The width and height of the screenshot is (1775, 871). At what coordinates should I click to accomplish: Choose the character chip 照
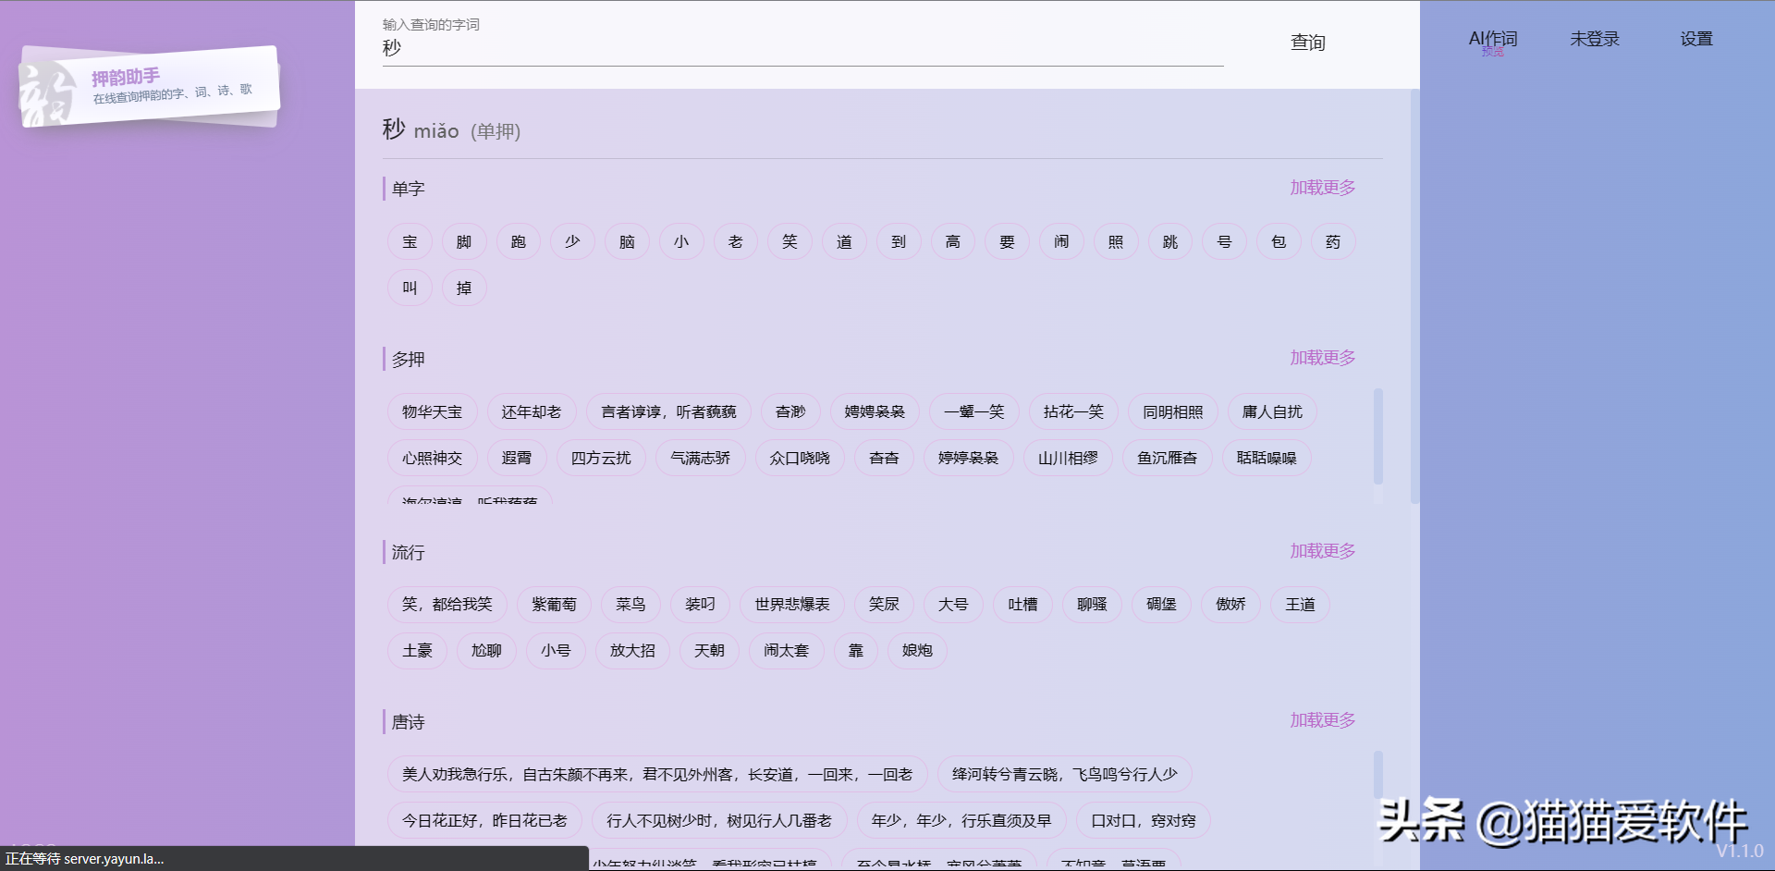tap(1116, 242)
